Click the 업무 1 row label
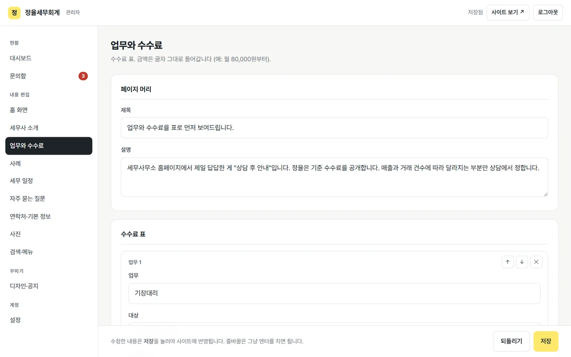 click(135, 262)
